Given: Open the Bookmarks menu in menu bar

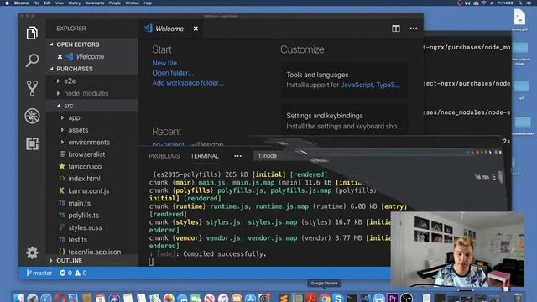Looking at the screenshot, I should 95,3.
